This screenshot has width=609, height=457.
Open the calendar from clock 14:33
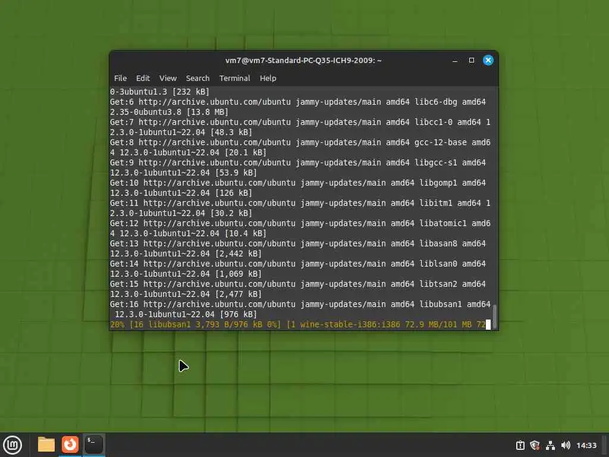(586, 445)
